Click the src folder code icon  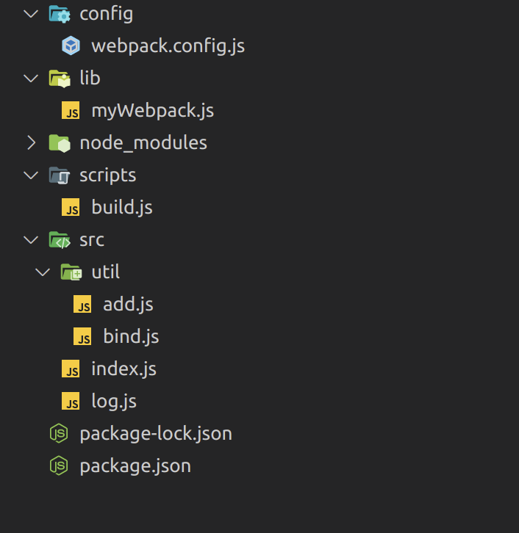59,240
